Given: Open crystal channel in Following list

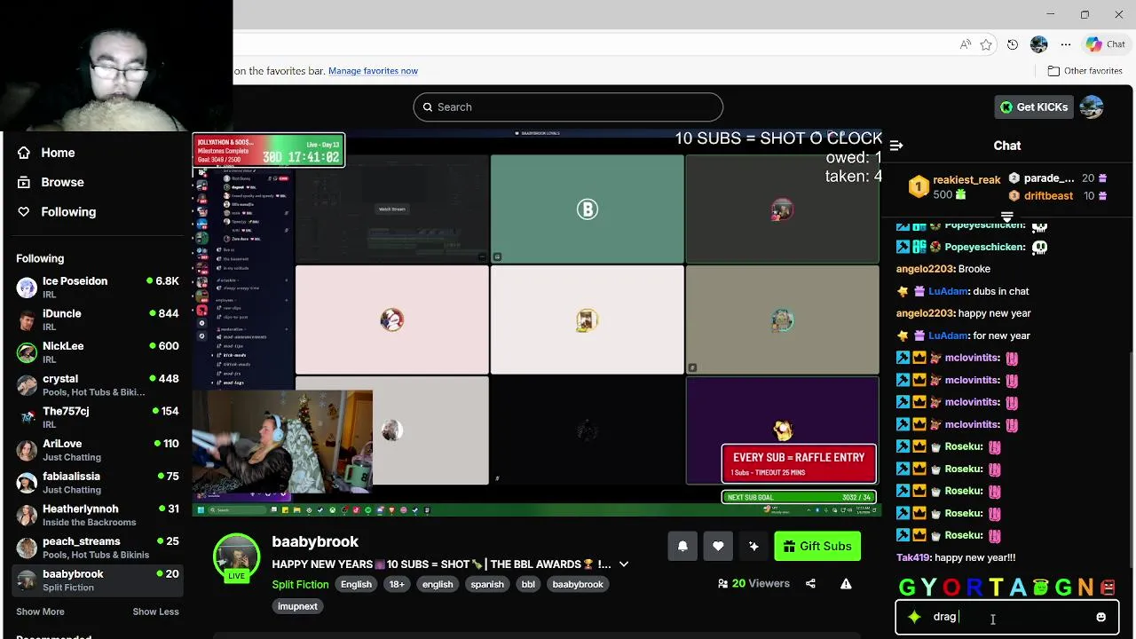Looking at the screenshot, I should [98, 385].
